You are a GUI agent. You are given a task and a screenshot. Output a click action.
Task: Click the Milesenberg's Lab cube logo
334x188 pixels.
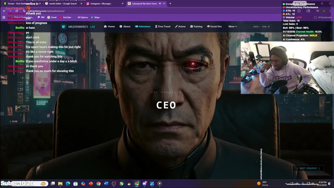pos(63,26)
